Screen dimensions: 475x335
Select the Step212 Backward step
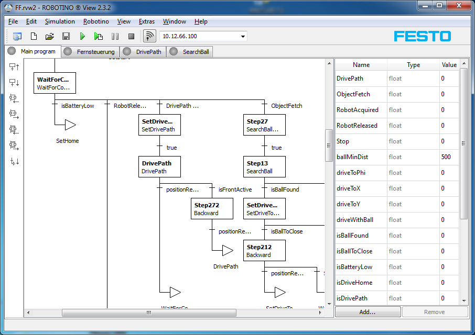[x=264, y=251]
